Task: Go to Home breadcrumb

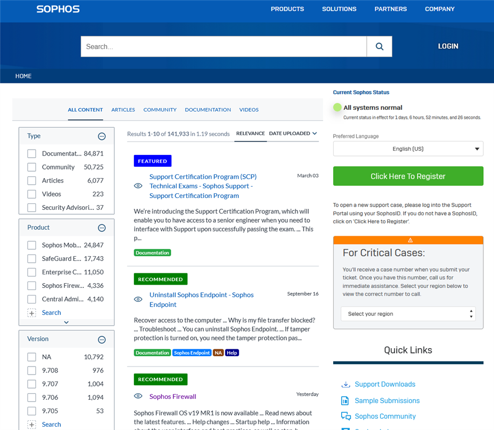Action: (23, 76)
